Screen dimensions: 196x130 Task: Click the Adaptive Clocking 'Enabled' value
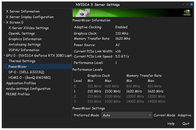[121, 27]
